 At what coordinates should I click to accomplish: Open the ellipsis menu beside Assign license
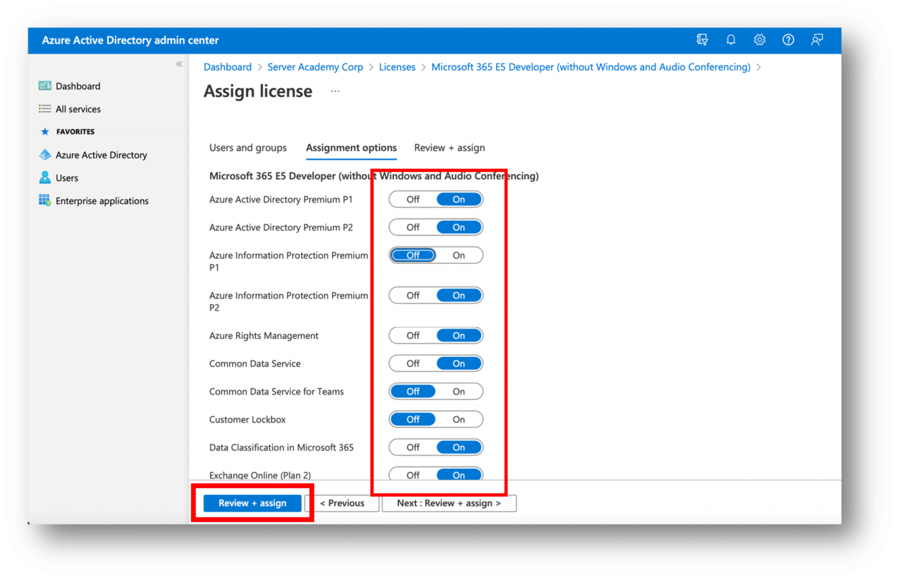tap(335, 91)
